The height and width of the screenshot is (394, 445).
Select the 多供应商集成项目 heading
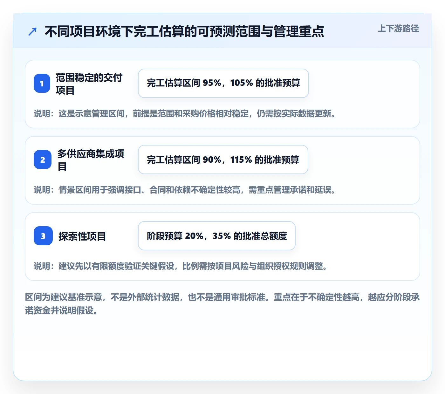click(x=91, y=160)
